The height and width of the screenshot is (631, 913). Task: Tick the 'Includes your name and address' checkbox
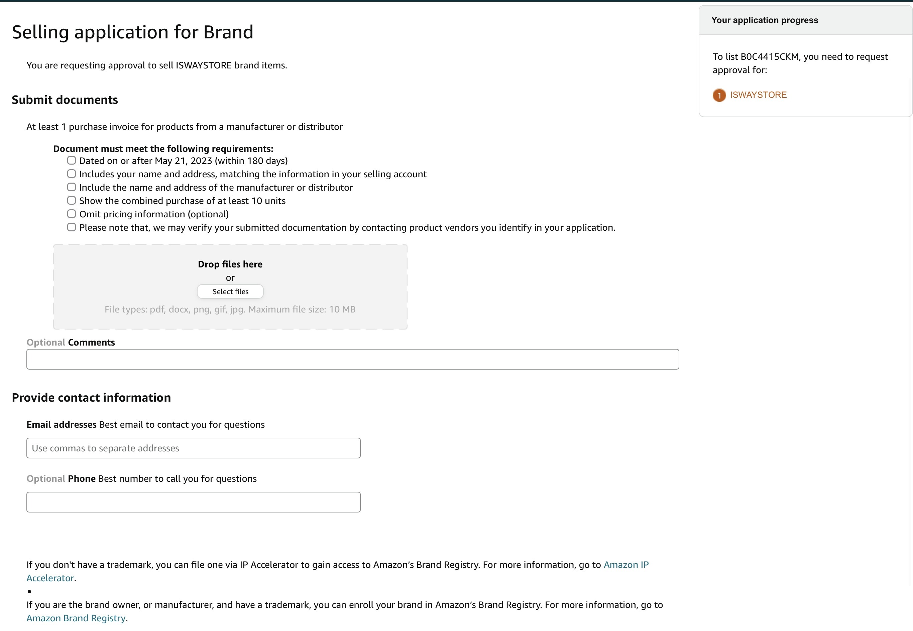tap(71, 174)
